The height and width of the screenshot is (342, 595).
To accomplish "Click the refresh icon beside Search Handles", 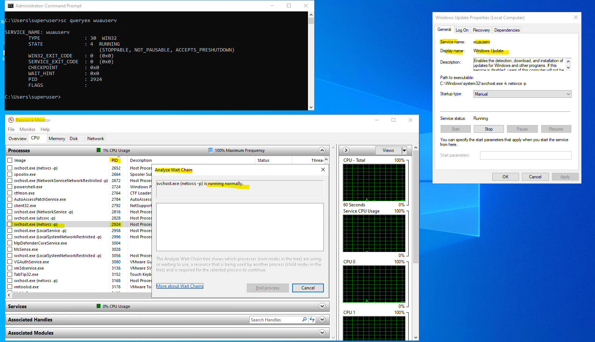I will (x=312, y=320).
